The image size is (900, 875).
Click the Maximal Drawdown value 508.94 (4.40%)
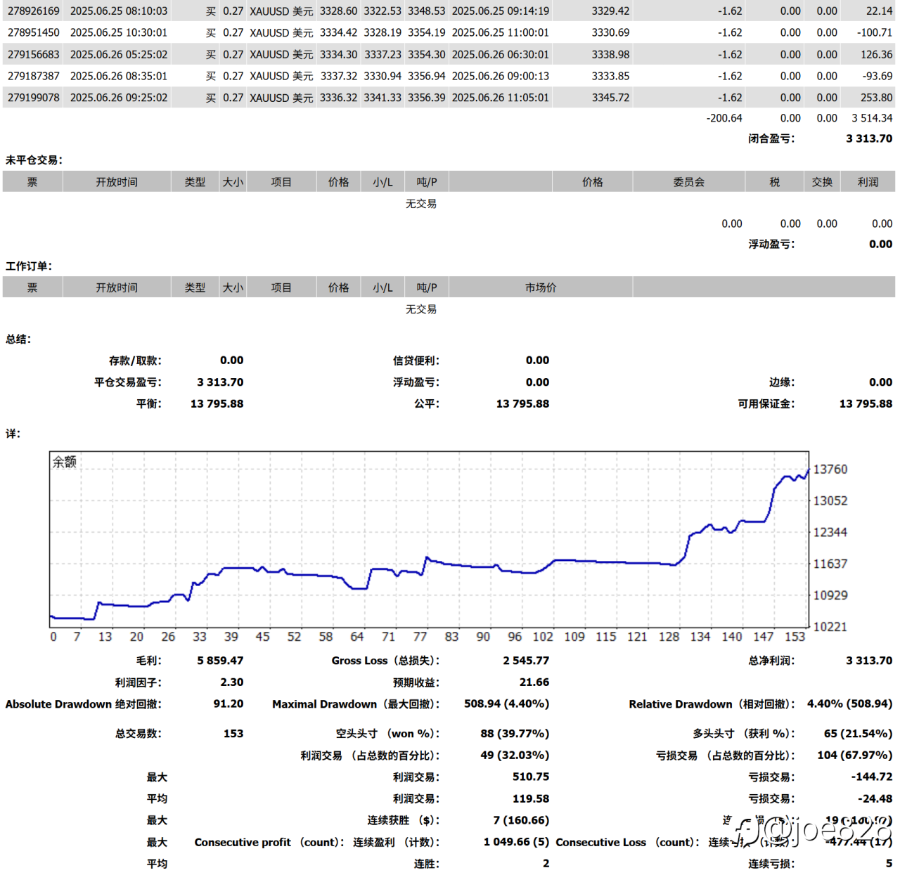click(x=506, y=704)
